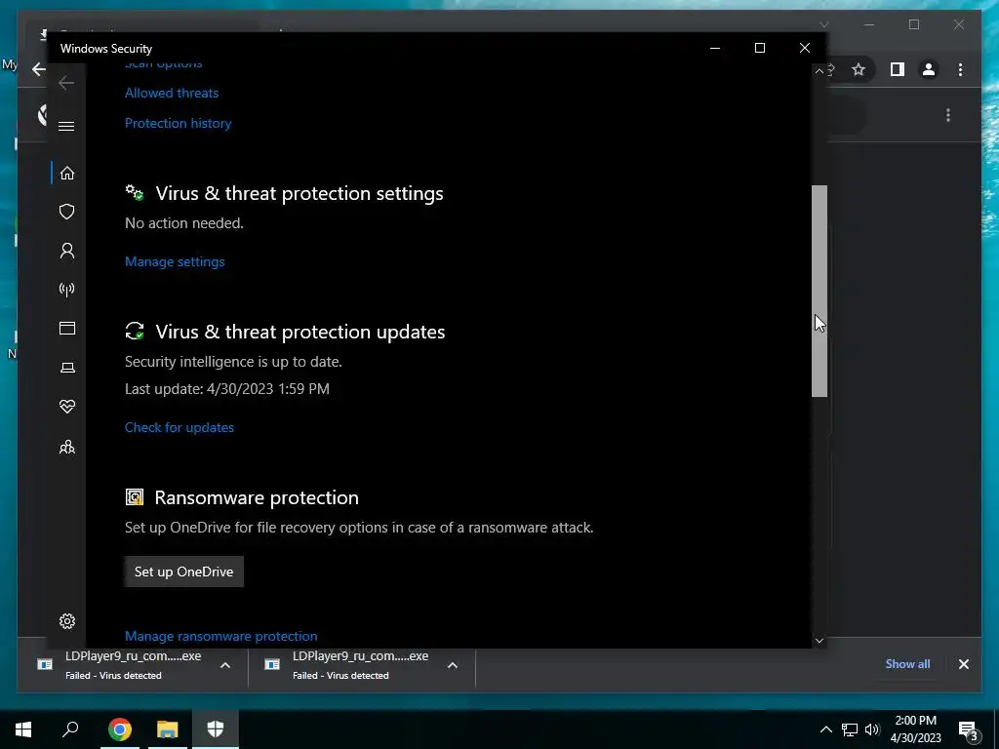999x749 pixels.
Task: Open Account protection person icon
Action: (x=67, y=251)
